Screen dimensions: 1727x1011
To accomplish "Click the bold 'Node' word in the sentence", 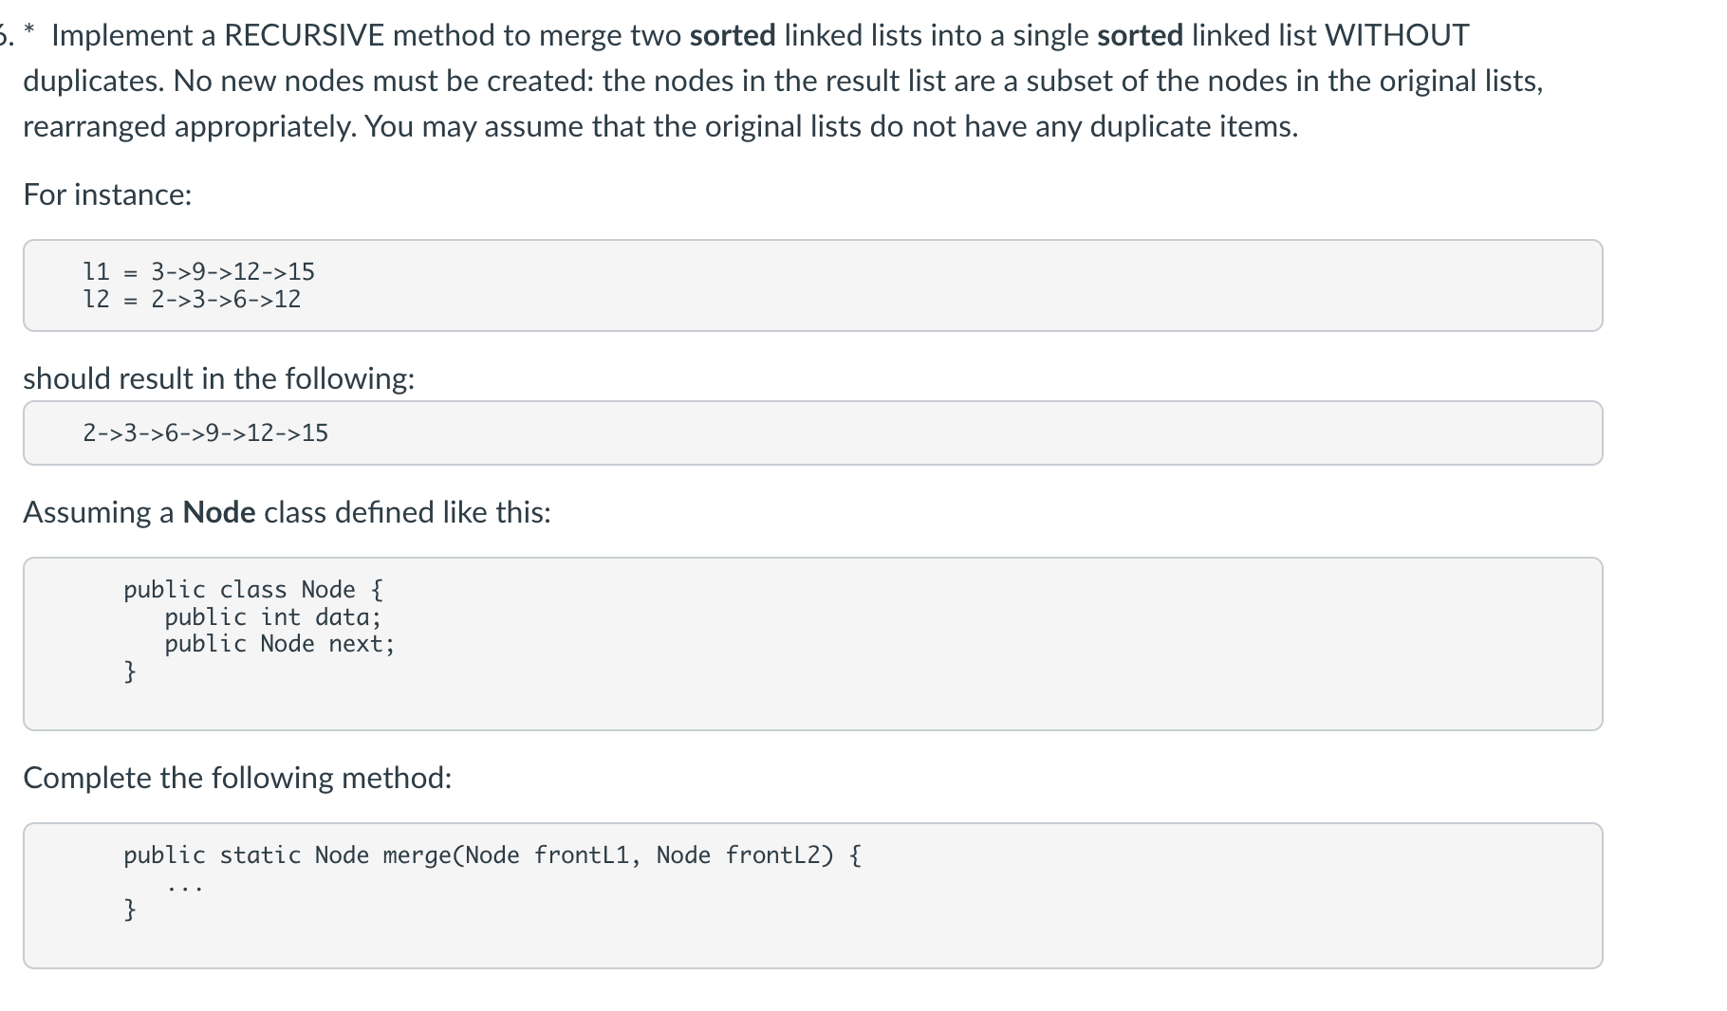I will tap(219, 512).
